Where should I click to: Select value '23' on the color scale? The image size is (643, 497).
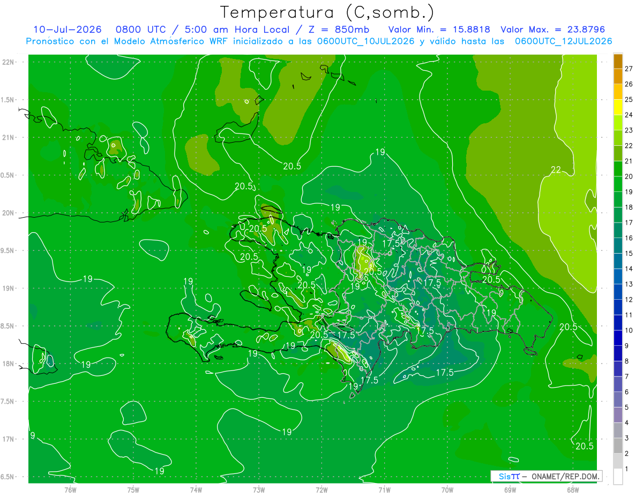pos(629,130)
